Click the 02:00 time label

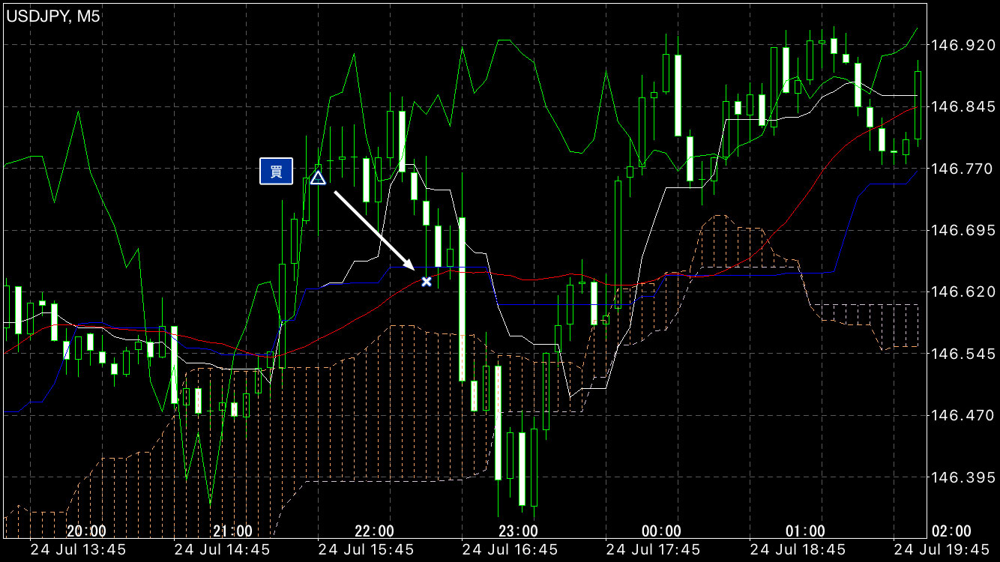click(951, 531)
